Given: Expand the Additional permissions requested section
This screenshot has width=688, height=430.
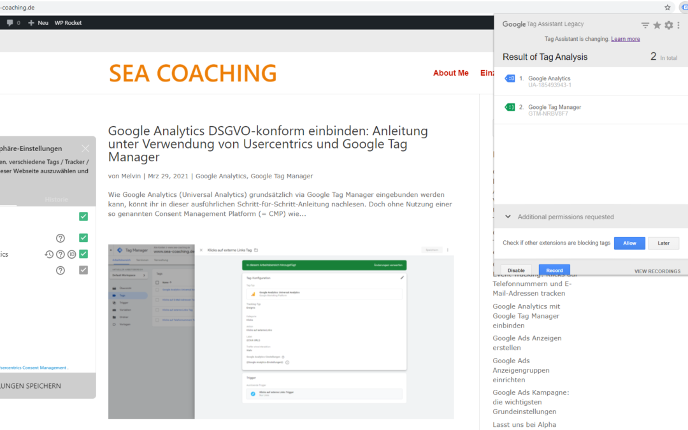Looking at the screenshot, I should [x=508, y=217].
